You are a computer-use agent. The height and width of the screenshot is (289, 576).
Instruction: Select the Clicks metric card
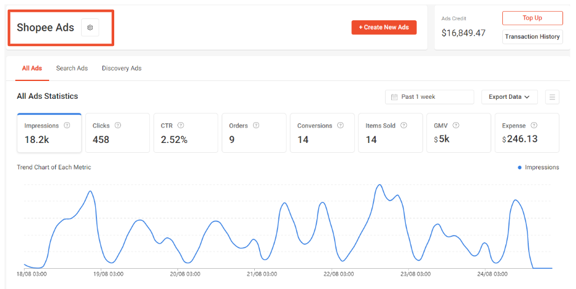[117, 133]
